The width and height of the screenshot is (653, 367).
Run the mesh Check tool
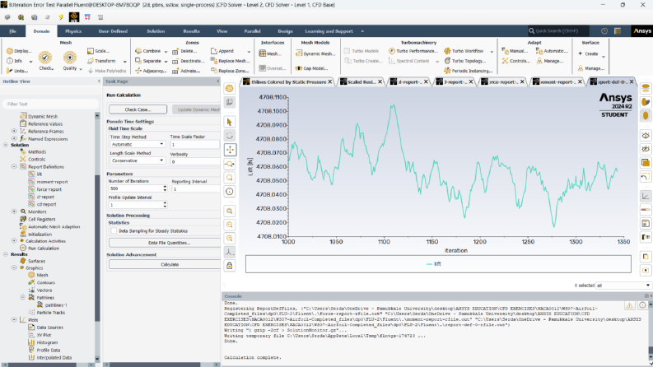(x=45, y=60)
